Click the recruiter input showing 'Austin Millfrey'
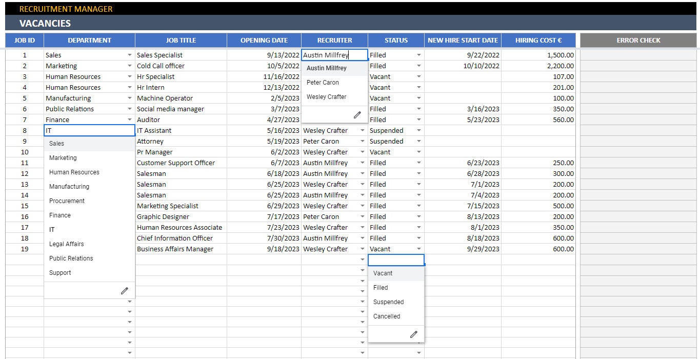 (334, 54)
